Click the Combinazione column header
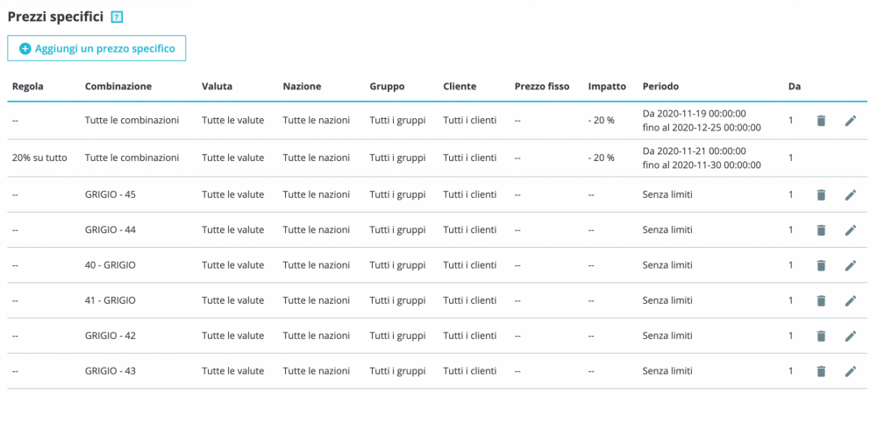This screenshot has height=422, width=877. click(x=118, y=87)
